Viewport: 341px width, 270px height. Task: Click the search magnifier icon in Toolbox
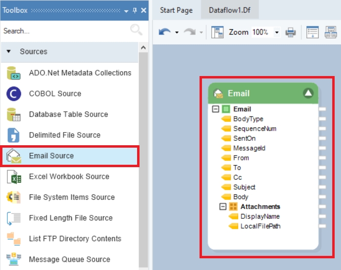(x=137, y=30)
